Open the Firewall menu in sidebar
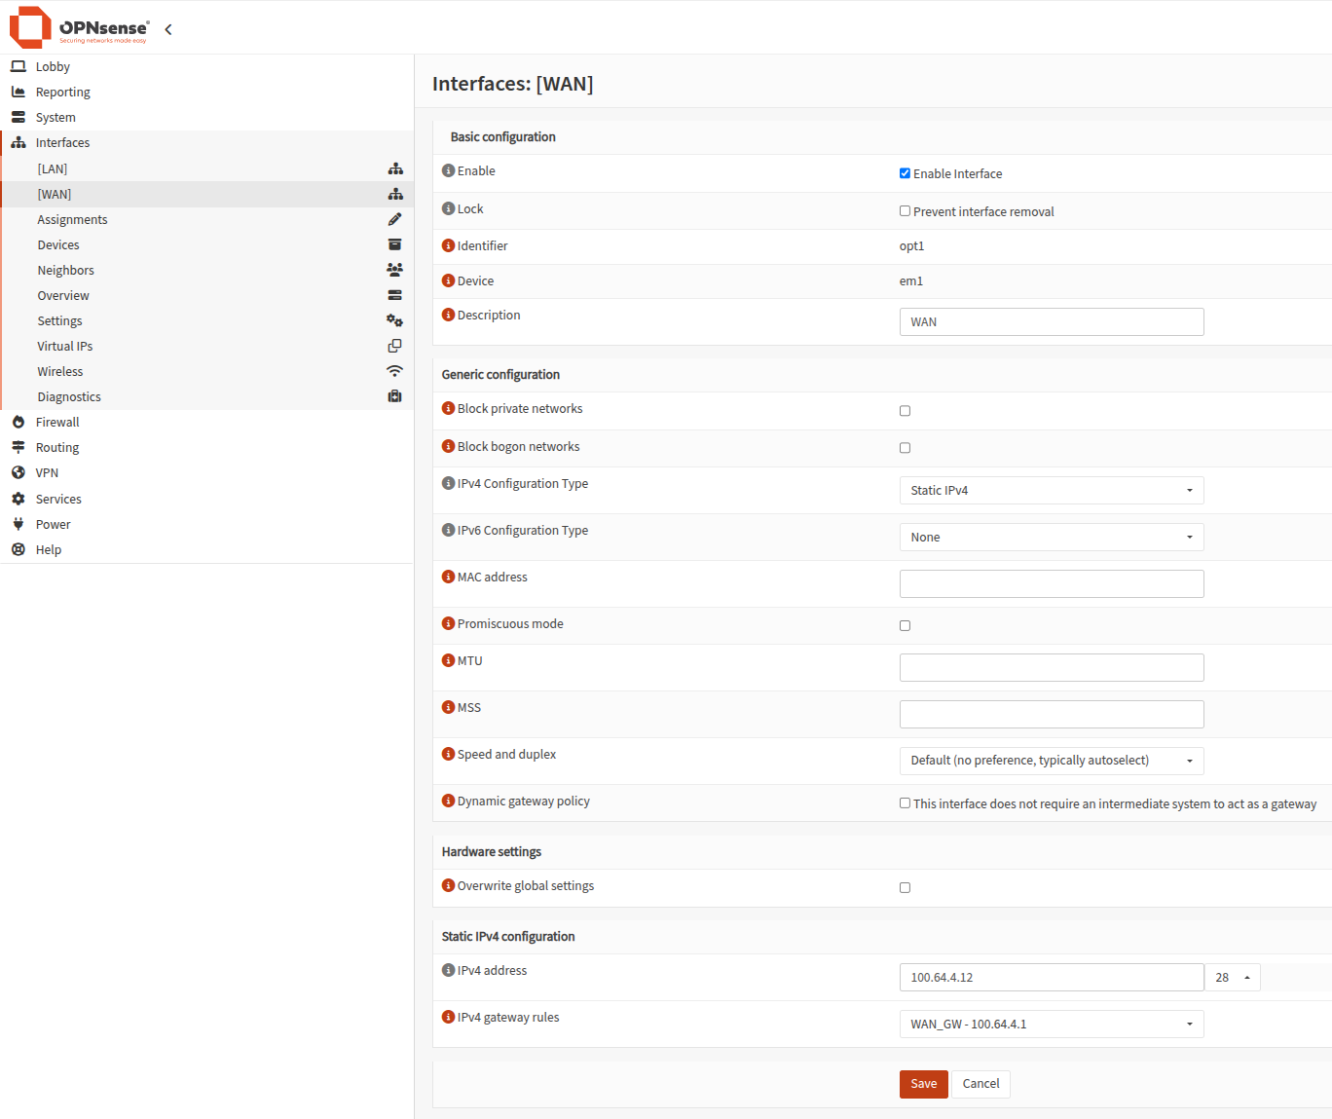 coord(57,422)
